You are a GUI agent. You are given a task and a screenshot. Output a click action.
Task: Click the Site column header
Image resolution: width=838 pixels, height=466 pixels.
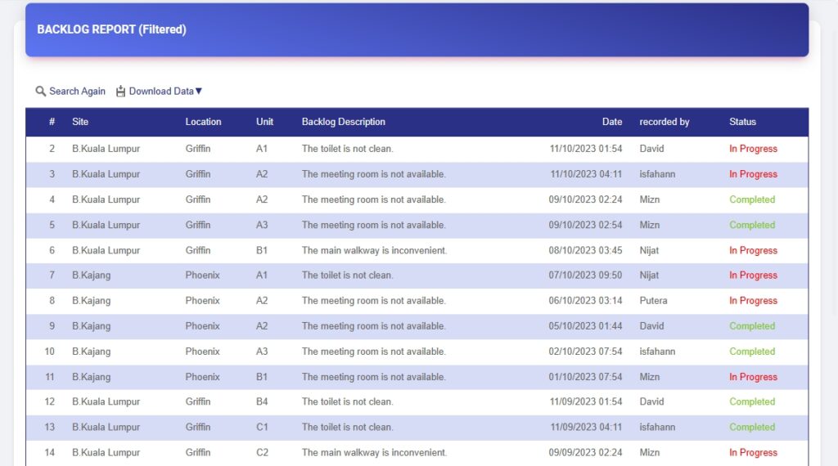tap(80, 122)
